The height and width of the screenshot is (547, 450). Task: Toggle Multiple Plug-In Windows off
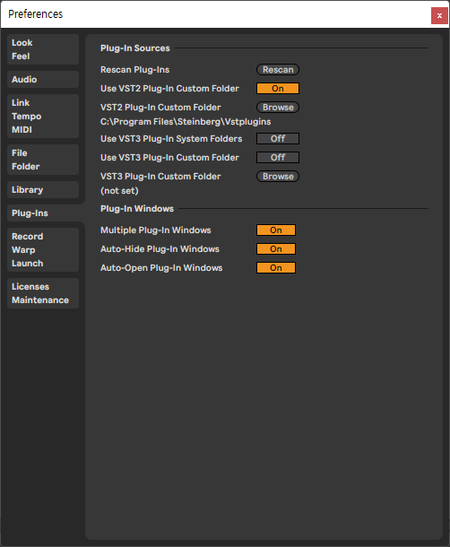[276, 230]
